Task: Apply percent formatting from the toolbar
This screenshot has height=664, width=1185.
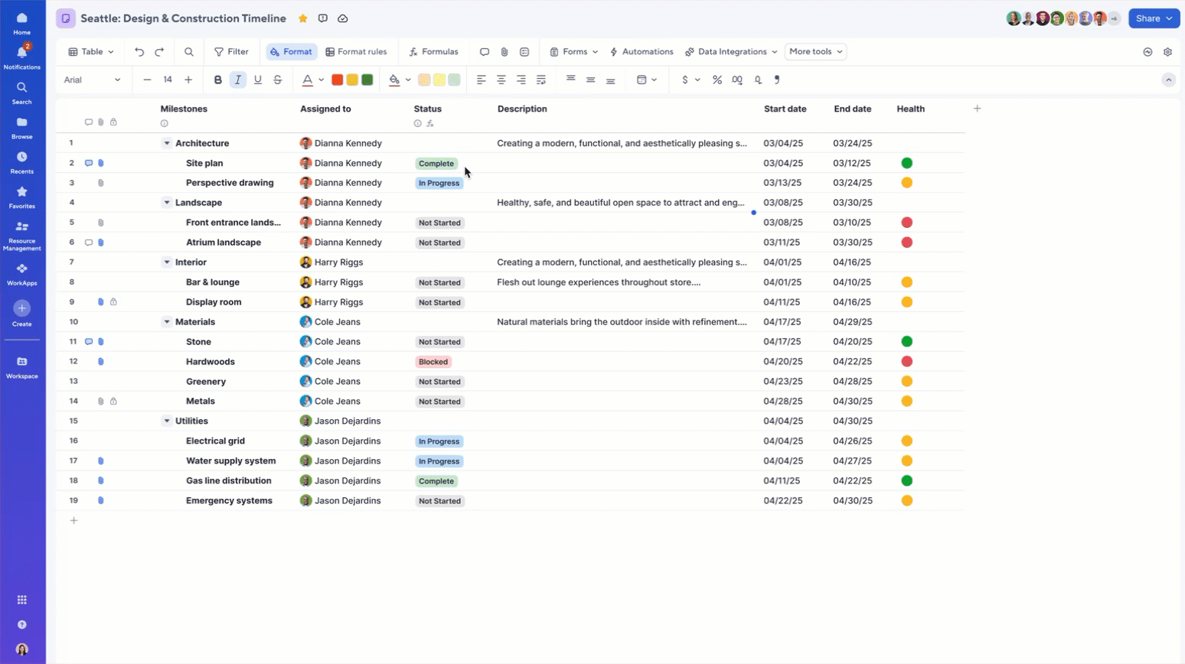Action: point(717,80)
